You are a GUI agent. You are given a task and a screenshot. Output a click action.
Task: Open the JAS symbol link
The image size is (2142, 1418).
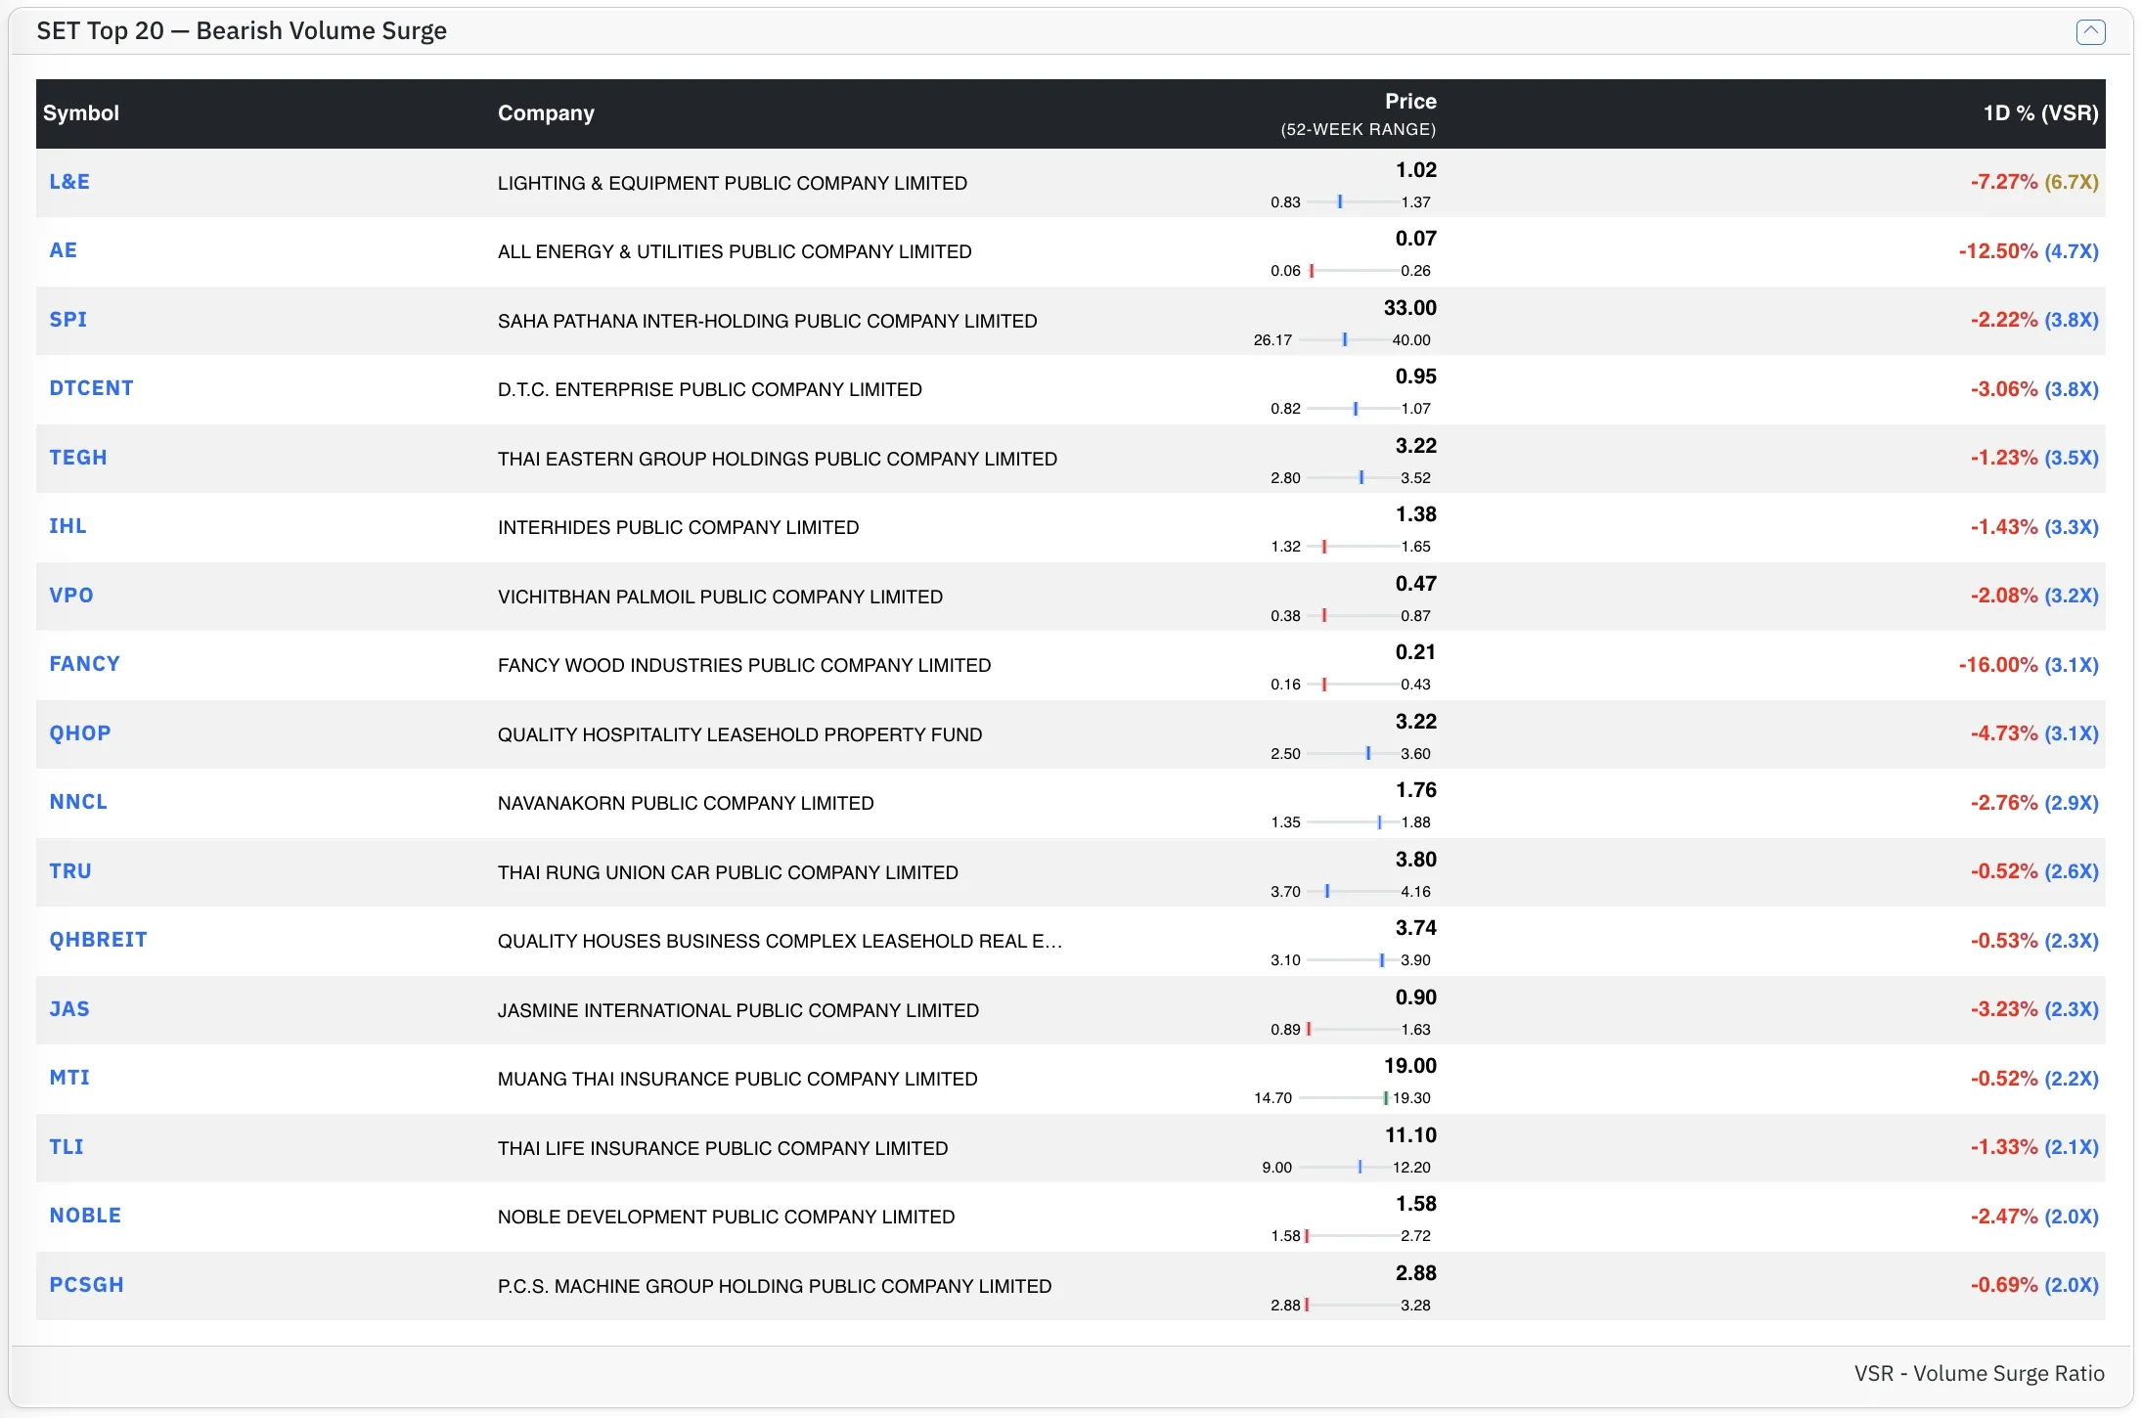coord(69,1009)
